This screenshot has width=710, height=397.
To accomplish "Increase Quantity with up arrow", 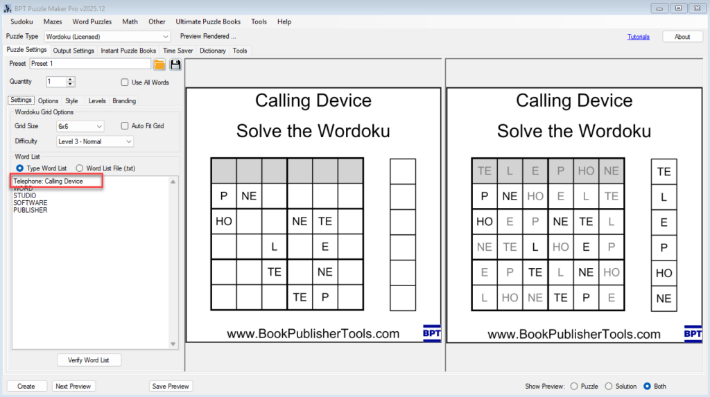I will 70,79.
